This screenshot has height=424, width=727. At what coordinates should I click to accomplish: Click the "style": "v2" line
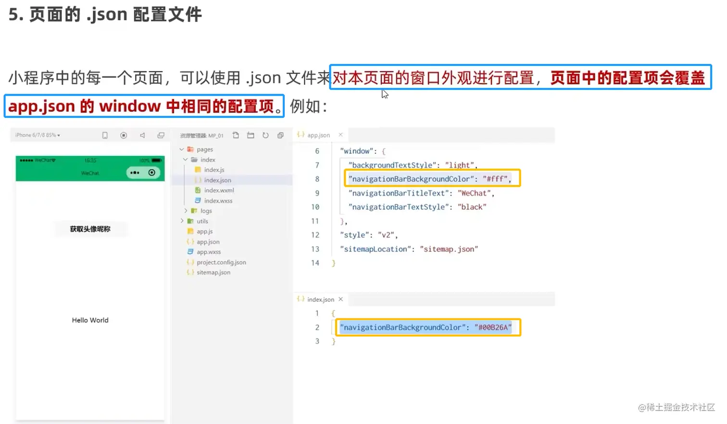click(369, 235)
